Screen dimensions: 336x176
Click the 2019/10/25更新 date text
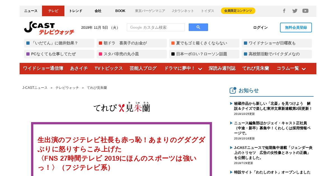click(244, 114)
